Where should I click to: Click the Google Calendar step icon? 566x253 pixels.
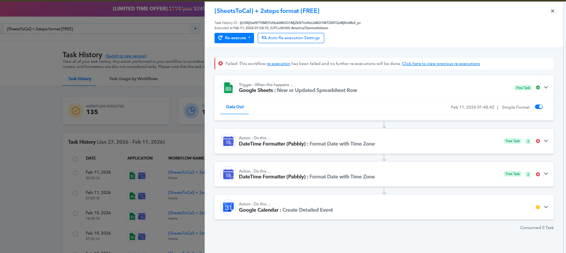tap(228, 207)
